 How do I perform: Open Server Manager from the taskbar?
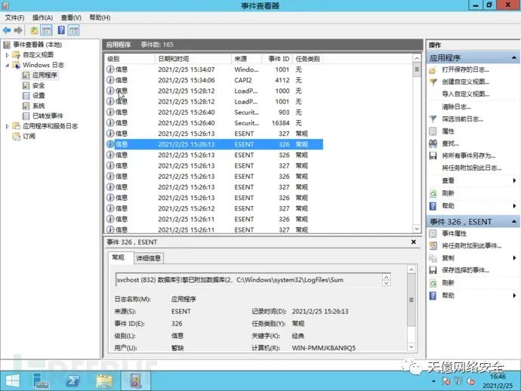tap(42, 380)
